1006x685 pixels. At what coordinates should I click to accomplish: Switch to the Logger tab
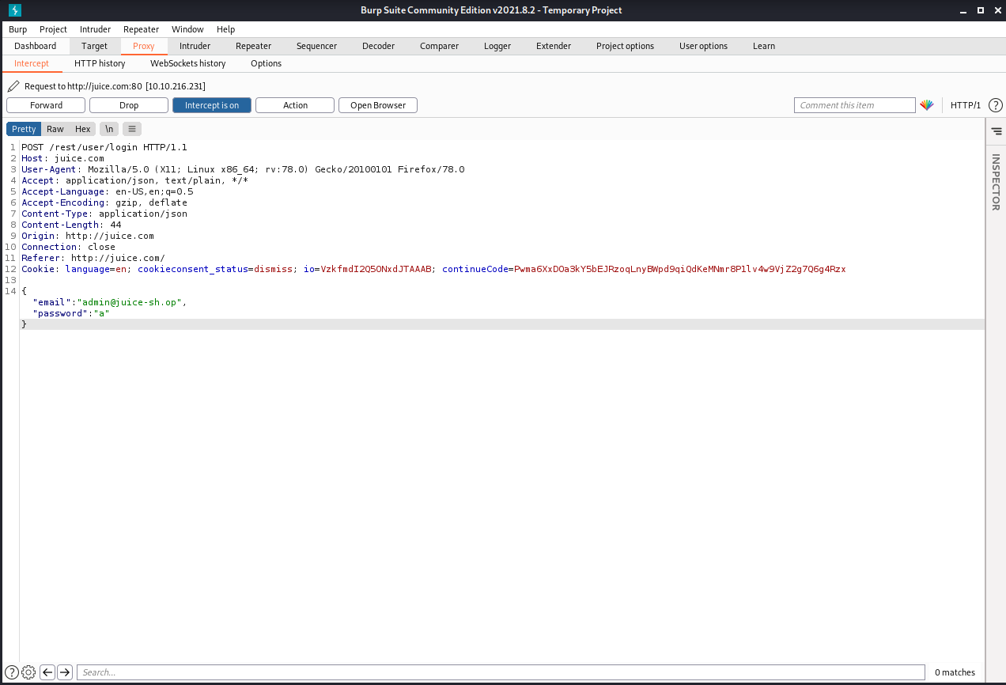coord(497,46)
